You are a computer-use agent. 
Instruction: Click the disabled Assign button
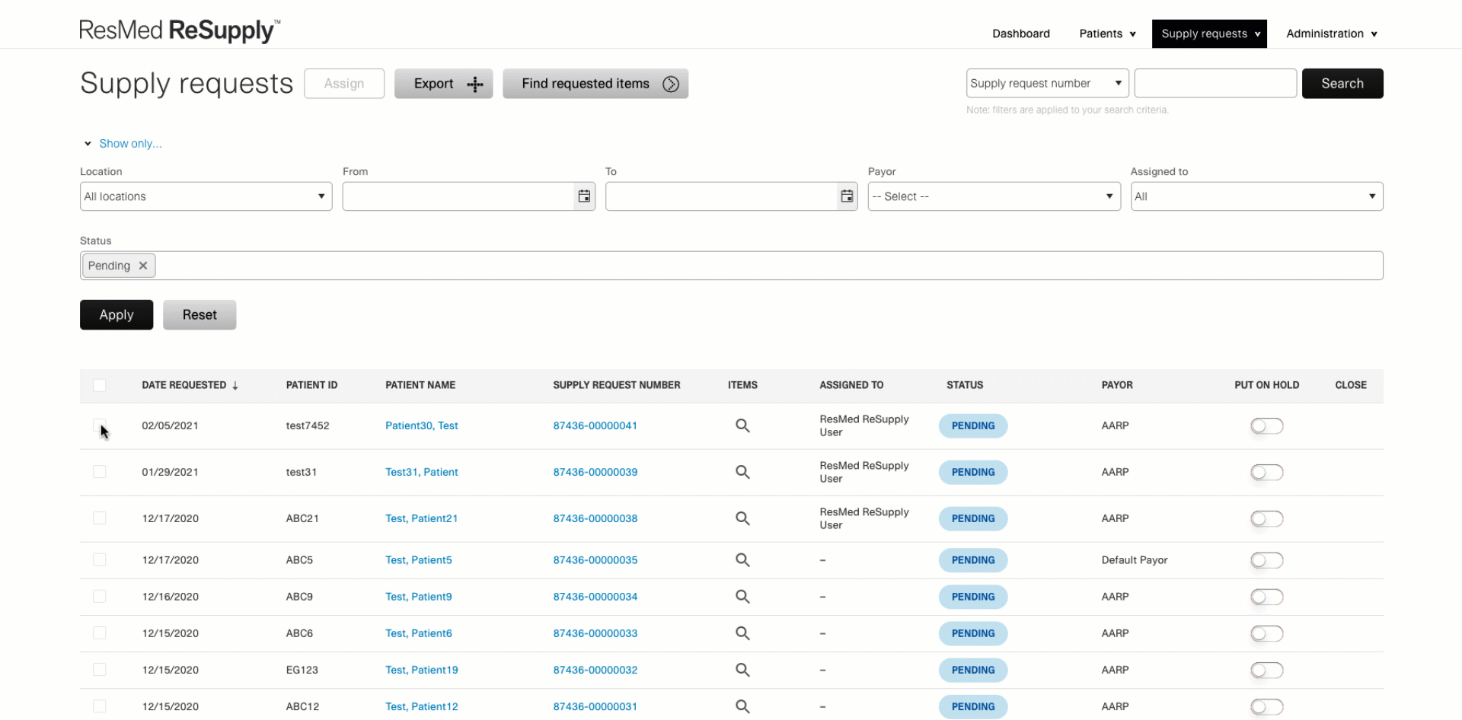[x=344, y=84]
